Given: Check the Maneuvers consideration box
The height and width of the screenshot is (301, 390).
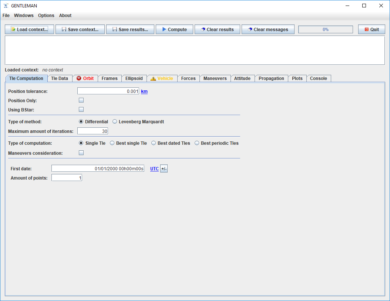Looking at the screenshot, I should coord(81,153).
